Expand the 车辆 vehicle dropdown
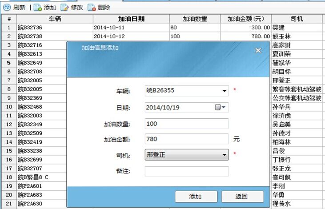This screenshot has width=325, height=209. coord(224,91)
